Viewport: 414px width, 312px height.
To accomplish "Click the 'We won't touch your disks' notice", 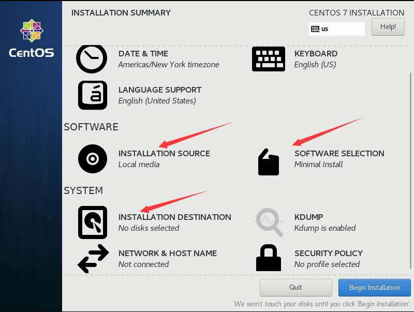I will pos(322,304).
